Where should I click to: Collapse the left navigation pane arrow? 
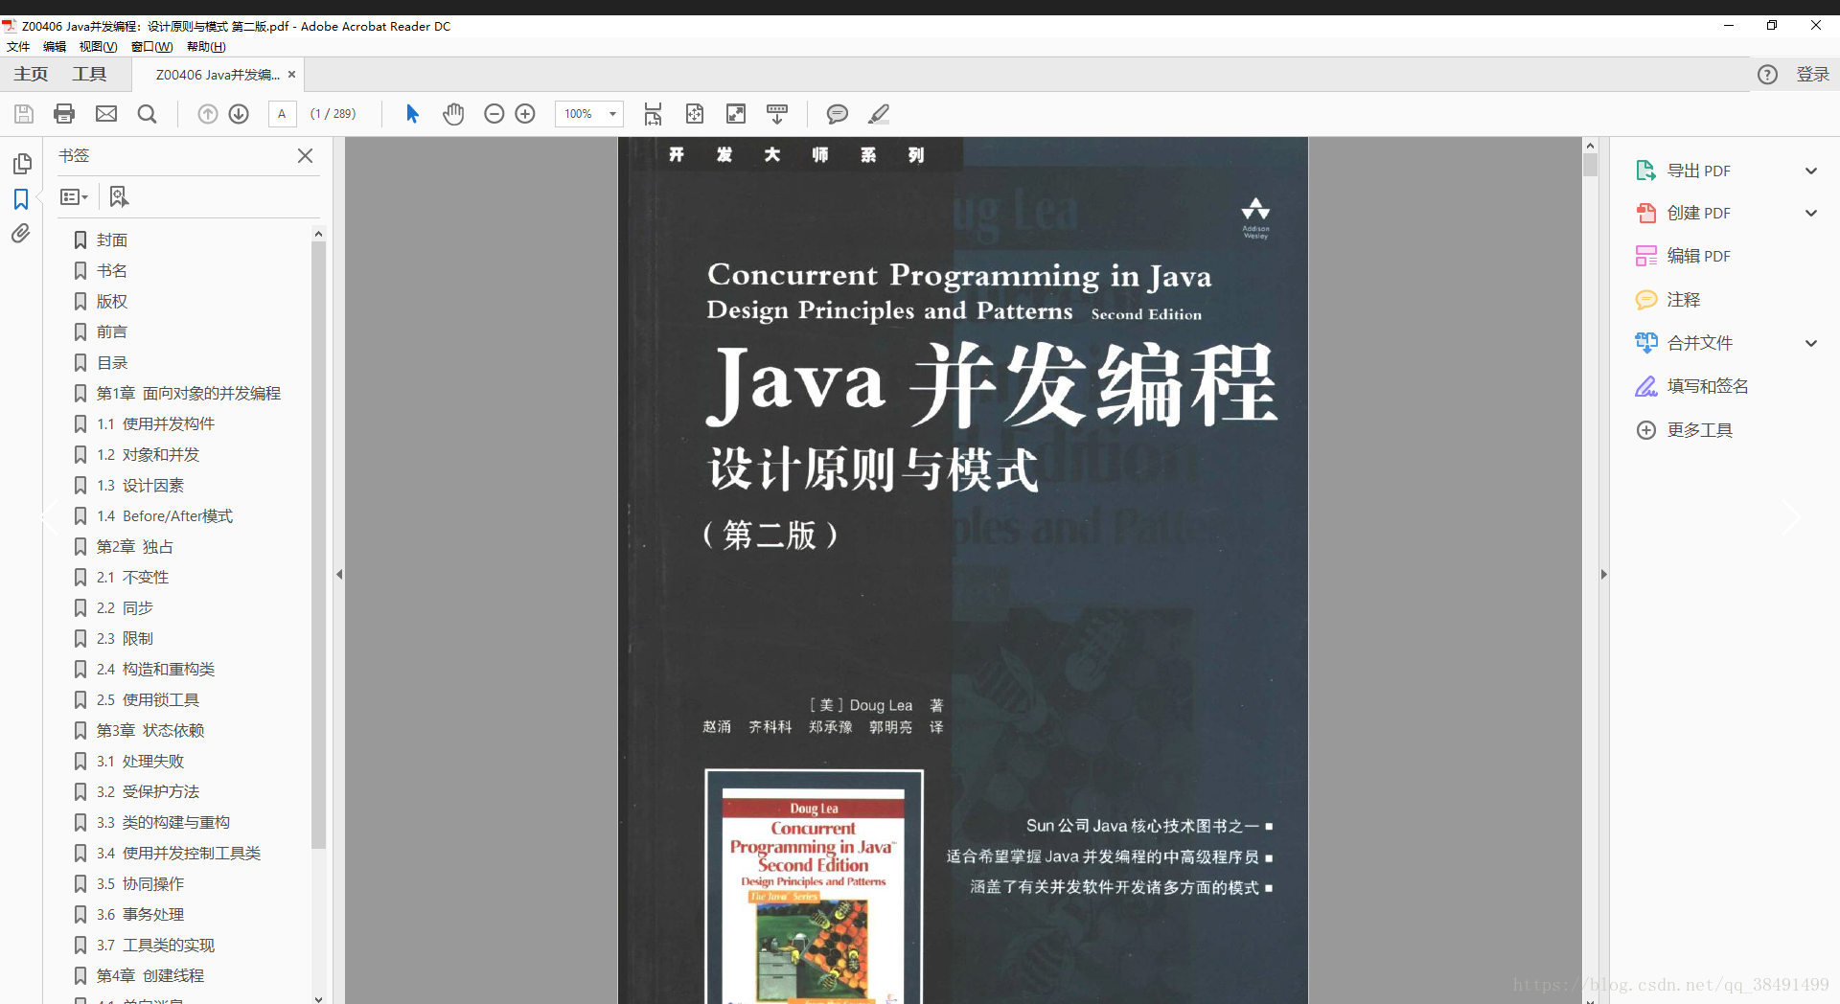pyautogui.click(x=339, y=575)
